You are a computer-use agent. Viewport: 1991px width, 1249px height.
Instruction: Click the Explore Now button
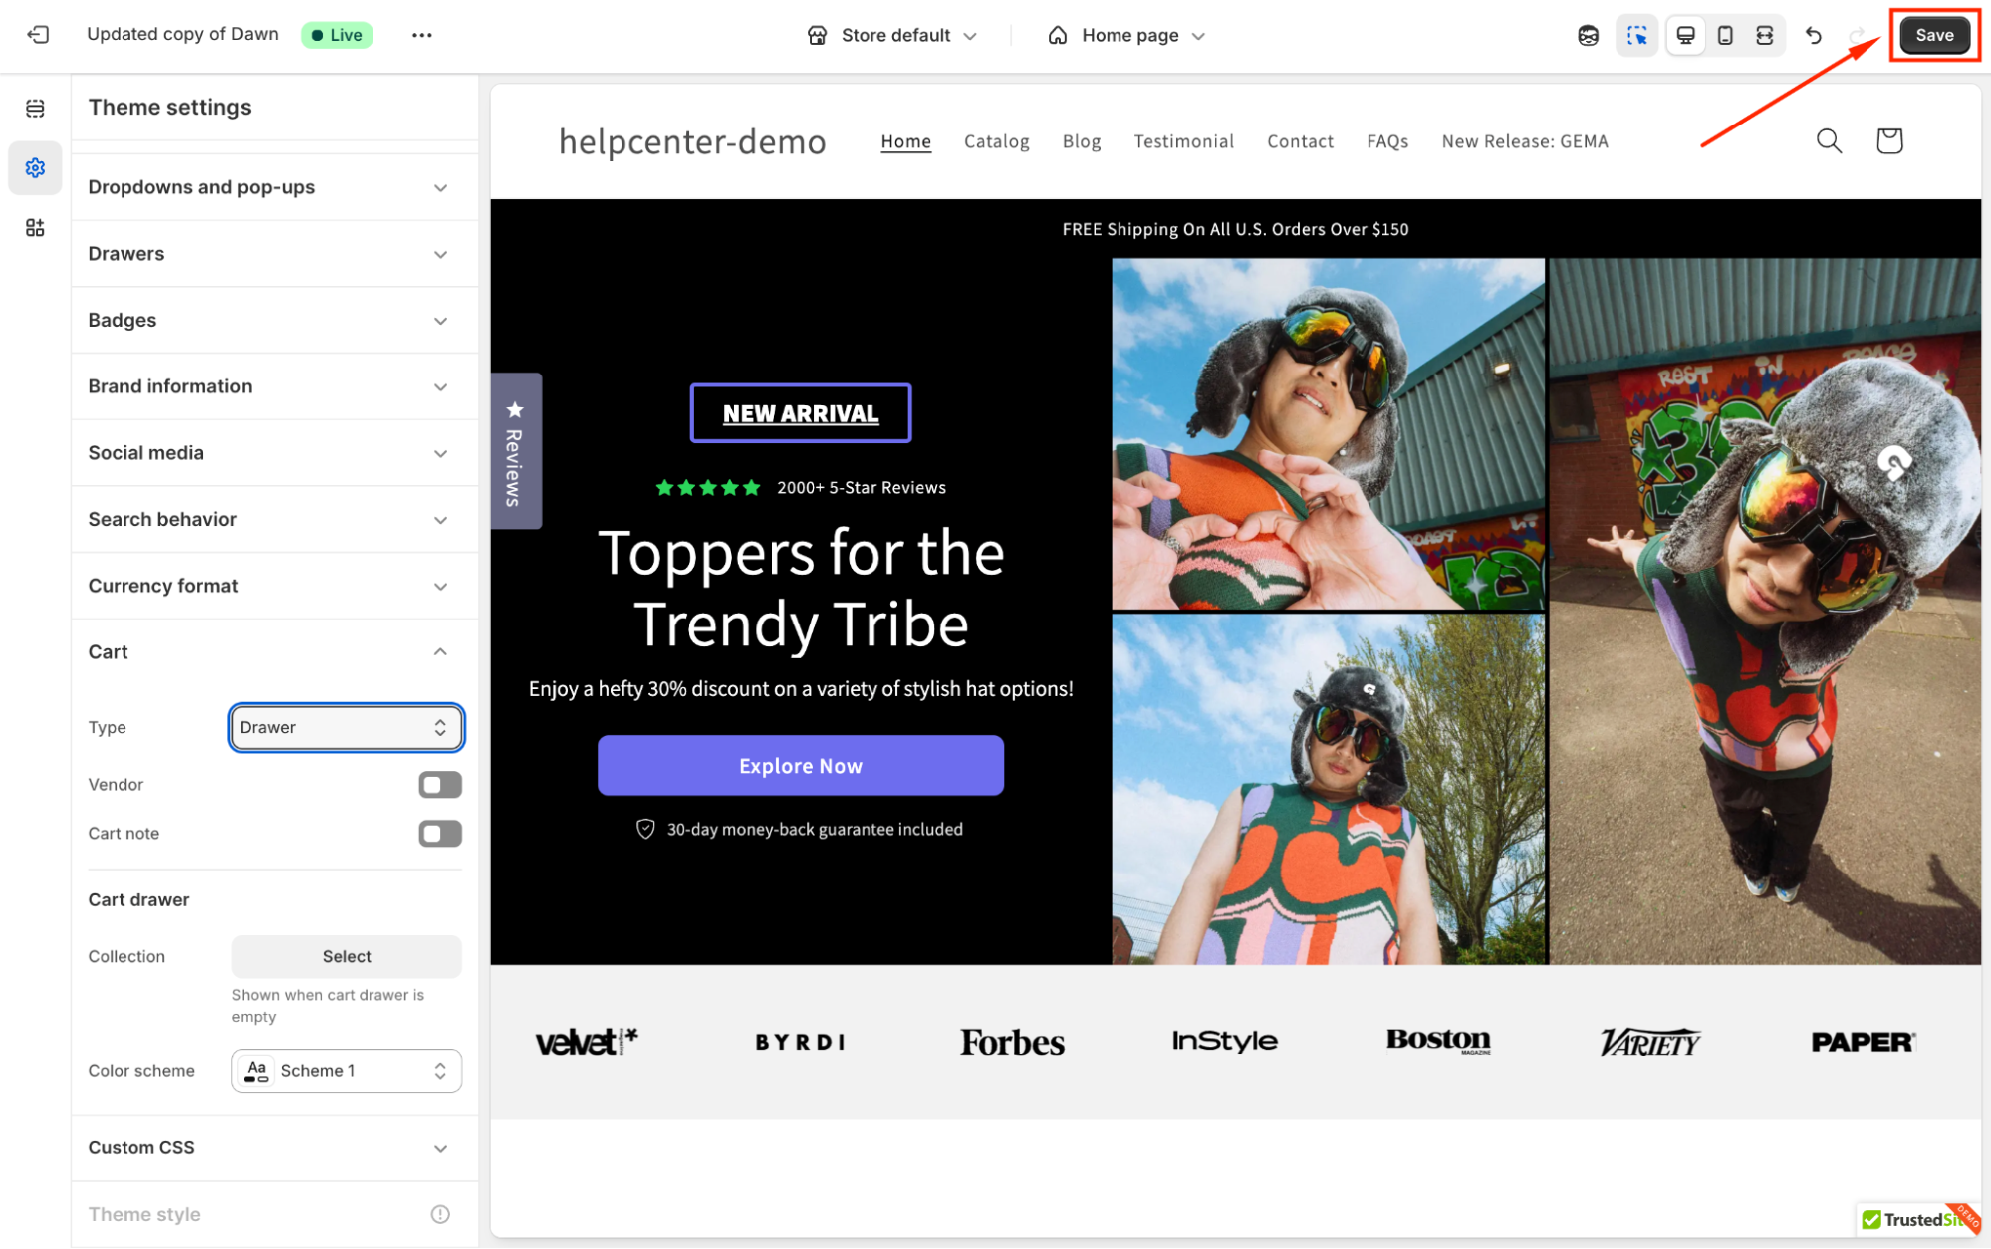pos(800,766)
